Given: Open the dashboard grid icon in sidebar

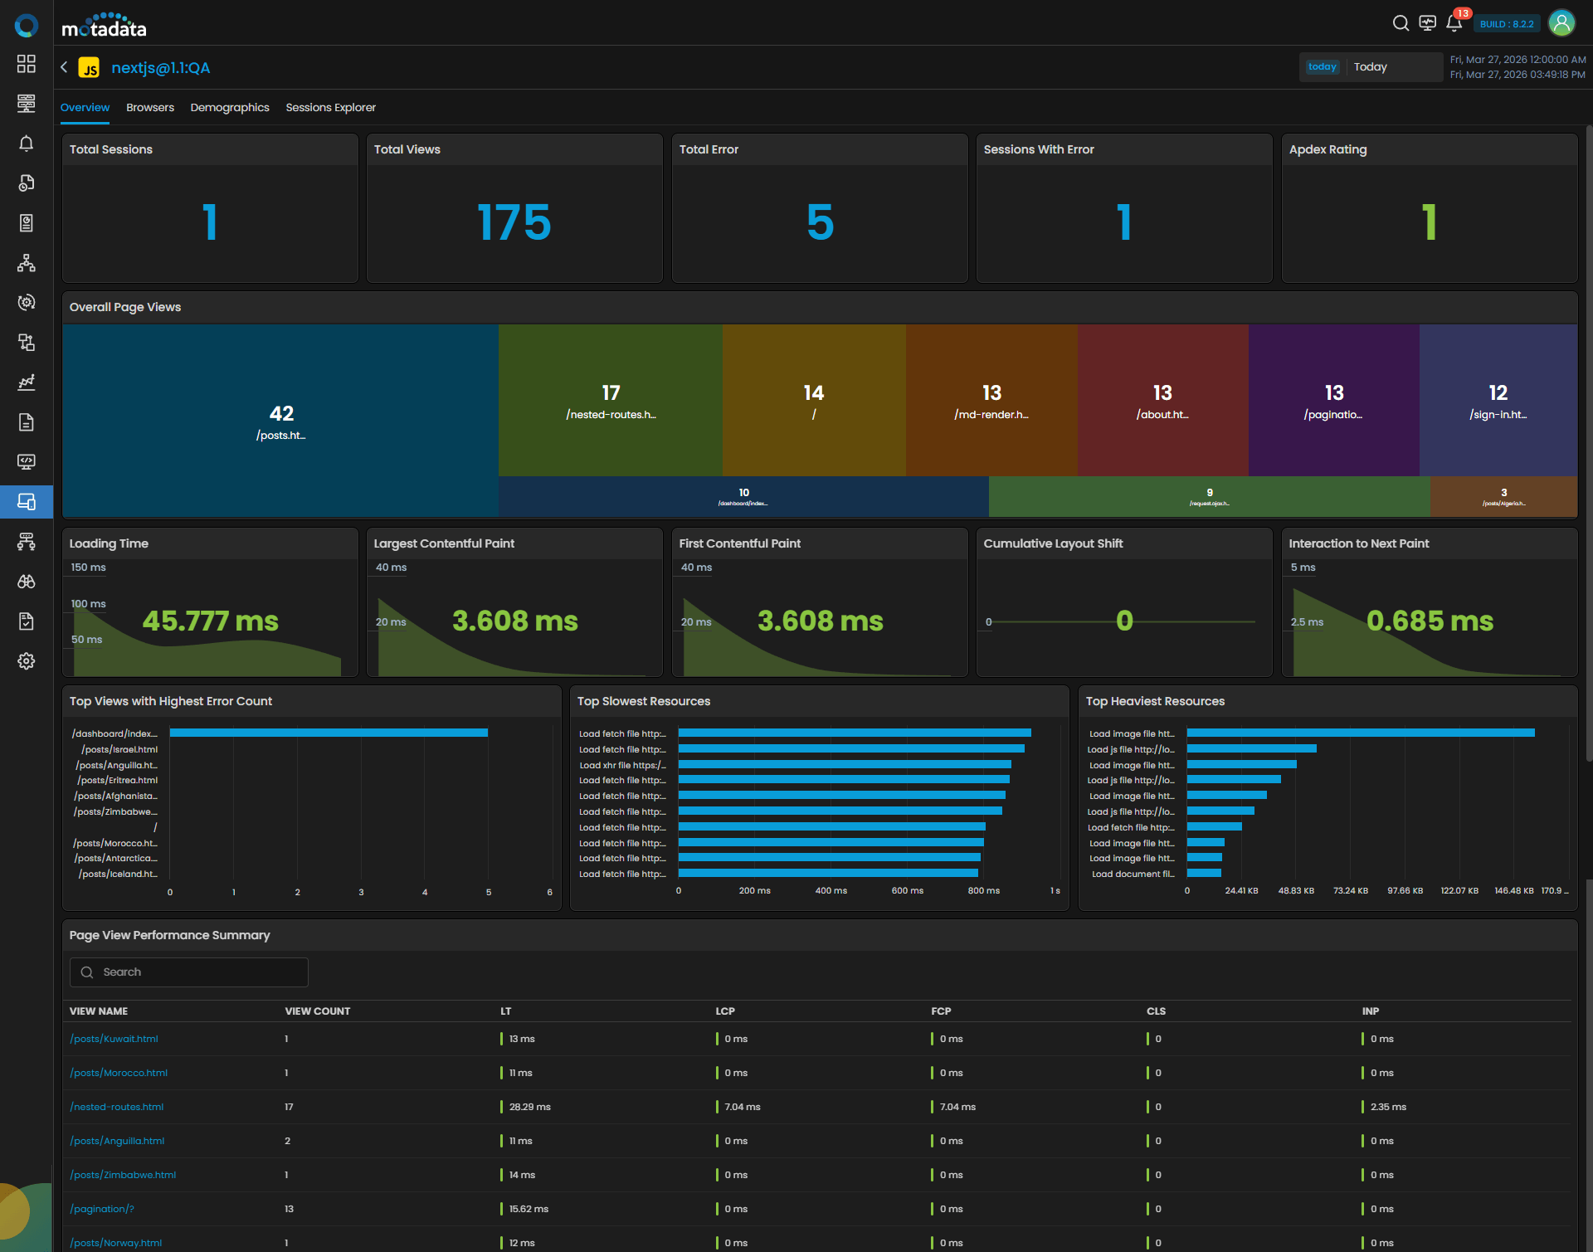Looking at the screenshot, I should (x=27, y=64).
